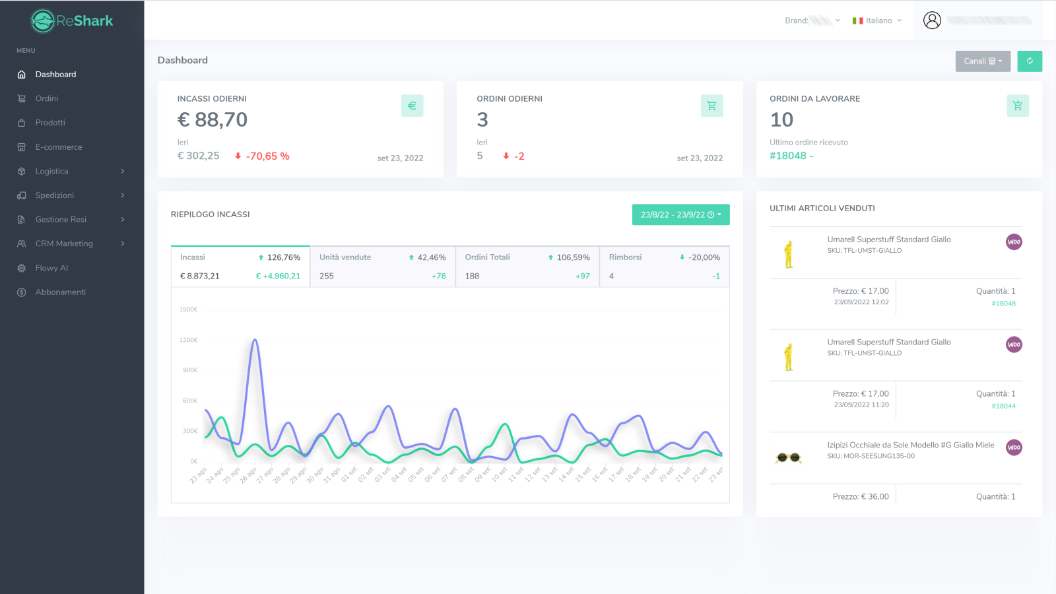The image size is (1056, 594).
Task: Open the Ordini section via cart icon
Action: click(x=20, y=98)
